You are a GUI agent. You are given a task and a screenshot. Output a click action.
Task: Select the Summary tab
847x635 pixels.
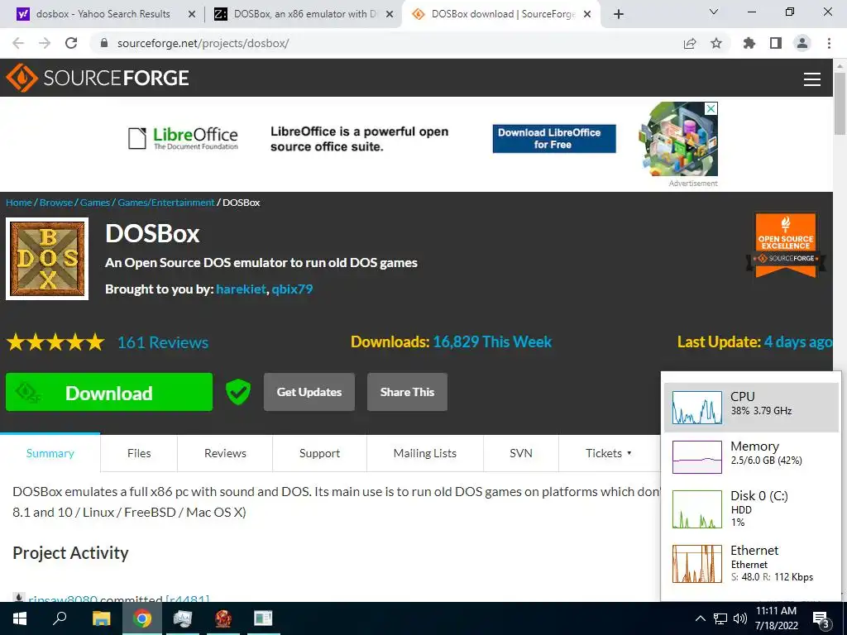coord(50,453)
